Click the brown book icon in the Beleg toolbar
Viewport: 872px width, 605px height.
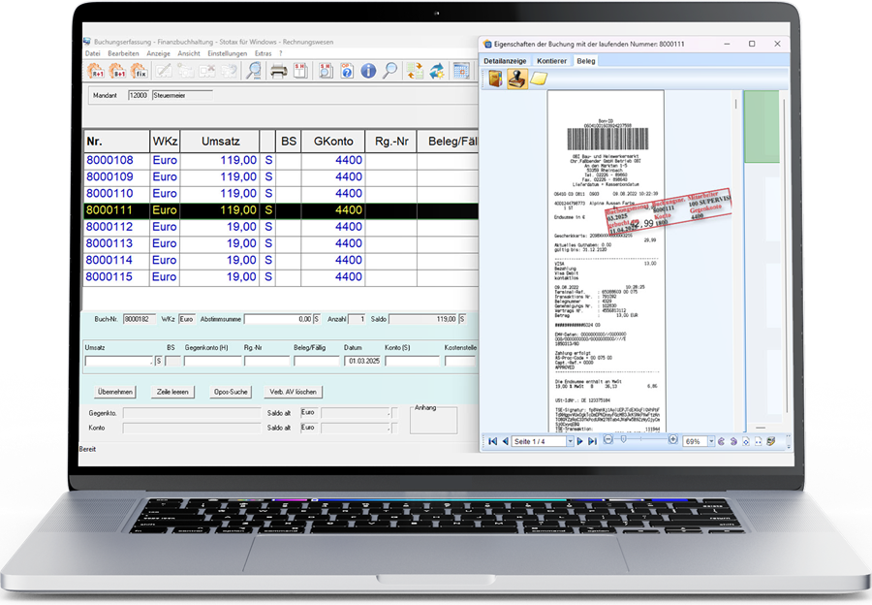pyautogui.click(x=495, y=80)
